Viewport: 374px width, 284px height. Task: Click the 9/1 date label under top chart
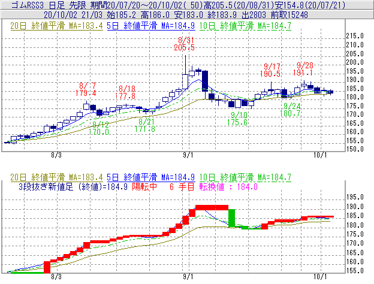coord(188,155)
